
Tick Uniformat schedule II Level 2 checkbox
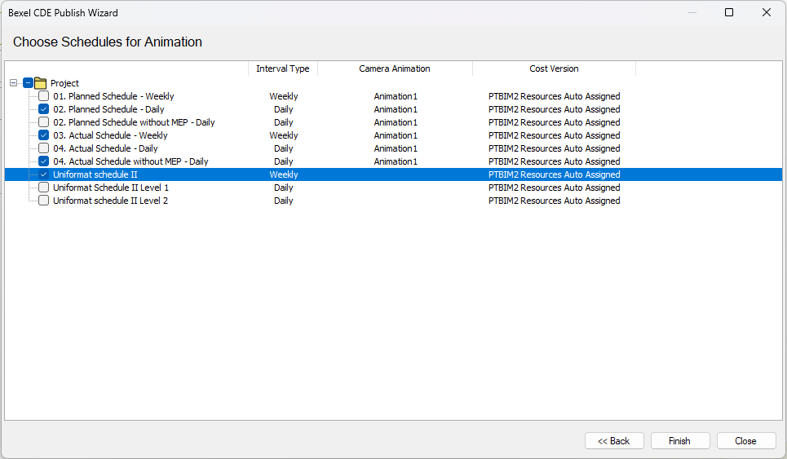(44, 201)
